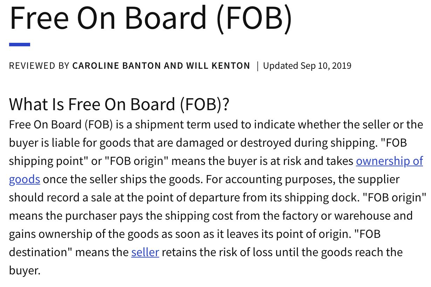Click the "What Is Free On Board (FOB)?" subheading
Screen dimensions: 431x287
(119, 104)
